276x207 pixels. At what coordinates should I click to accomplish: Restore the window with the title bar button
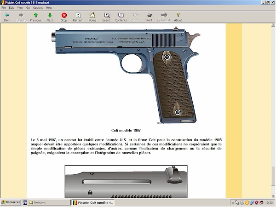click(268, 2)
